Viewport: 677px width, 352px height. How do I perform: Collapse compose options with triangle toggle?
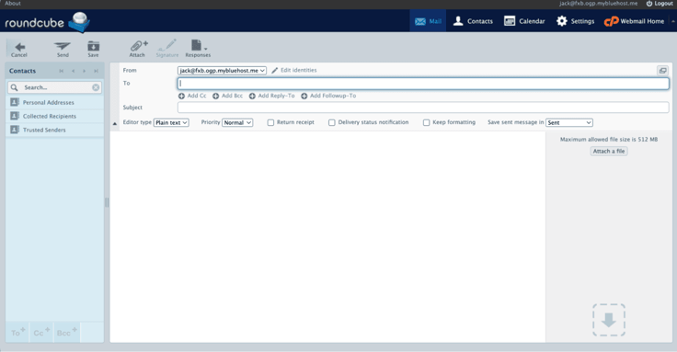click(x=115, y=123)
